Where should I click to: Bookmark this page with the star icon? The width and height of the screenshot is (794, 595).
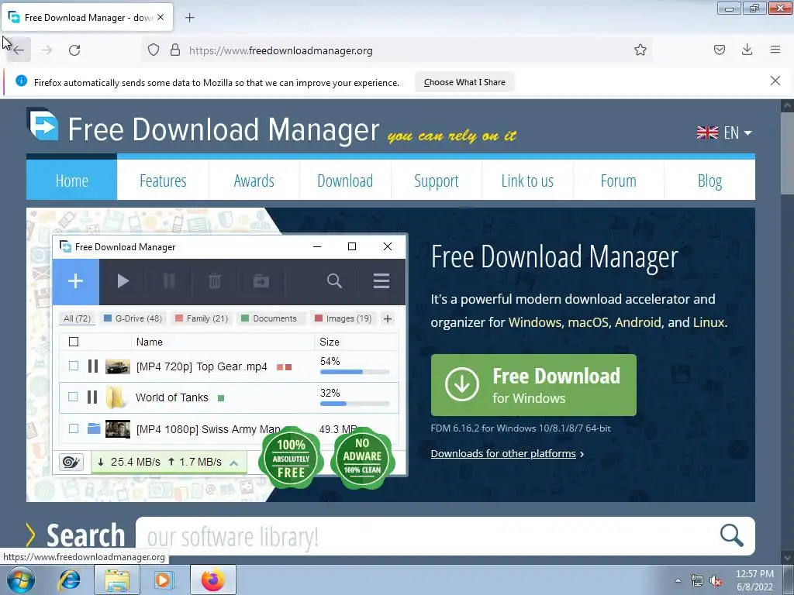(640, 50)
